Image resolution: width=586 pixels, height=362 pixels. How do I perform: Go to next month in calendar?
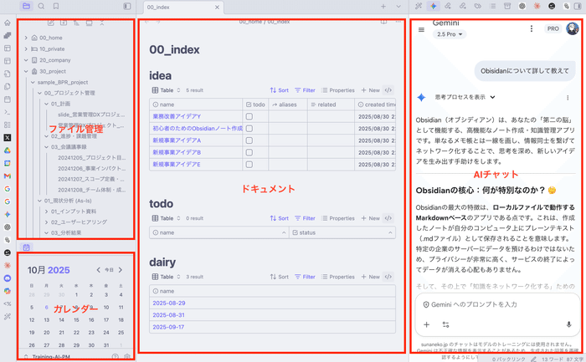(121, 270)
